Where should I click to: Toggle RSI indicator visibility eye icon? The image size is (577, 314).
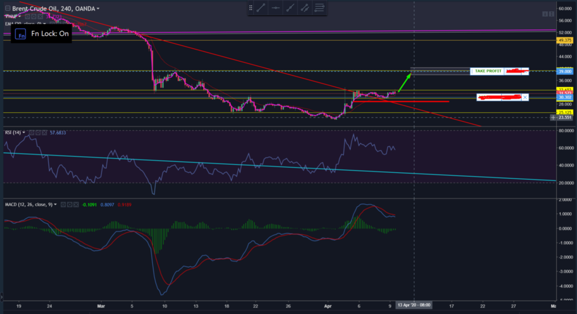pos(31,133)
